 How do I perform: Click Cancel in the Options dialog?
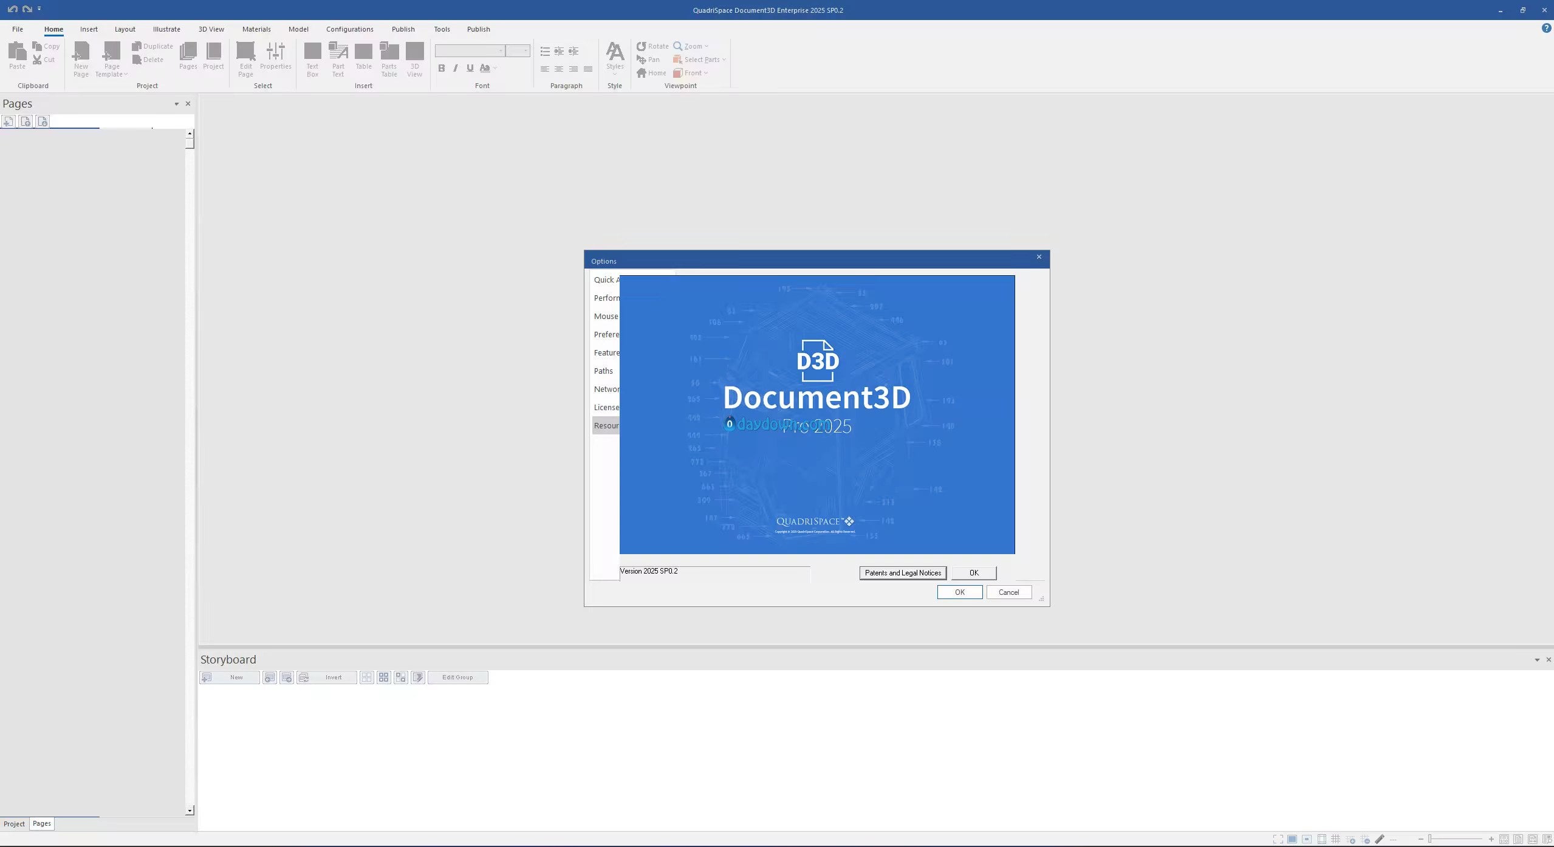[x=1008, y=592]
